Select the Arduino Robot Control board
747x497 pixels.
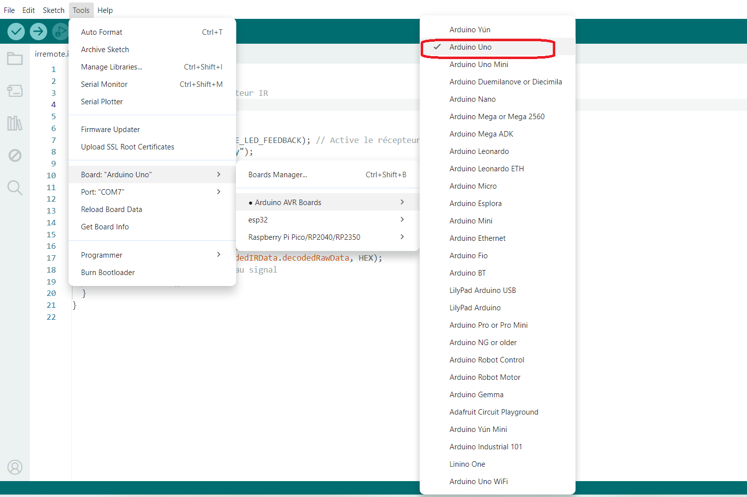[498, 360]
